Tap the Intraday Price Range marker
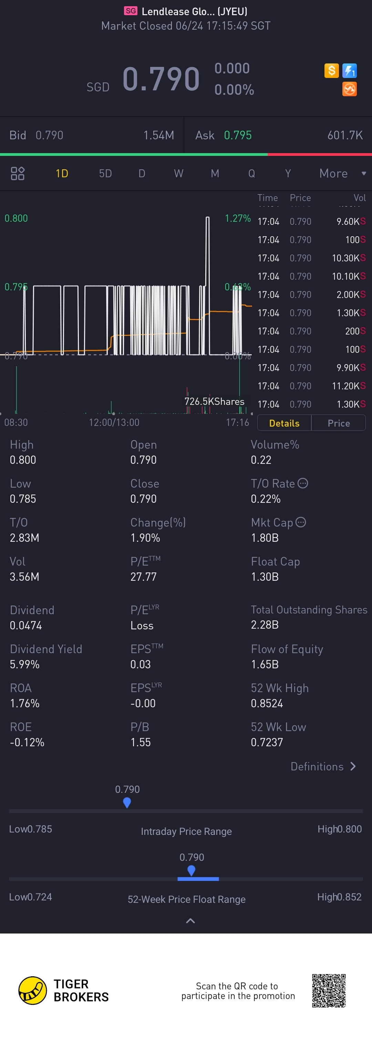Screen dimensions: 372x1048 [x=127, y=802]
